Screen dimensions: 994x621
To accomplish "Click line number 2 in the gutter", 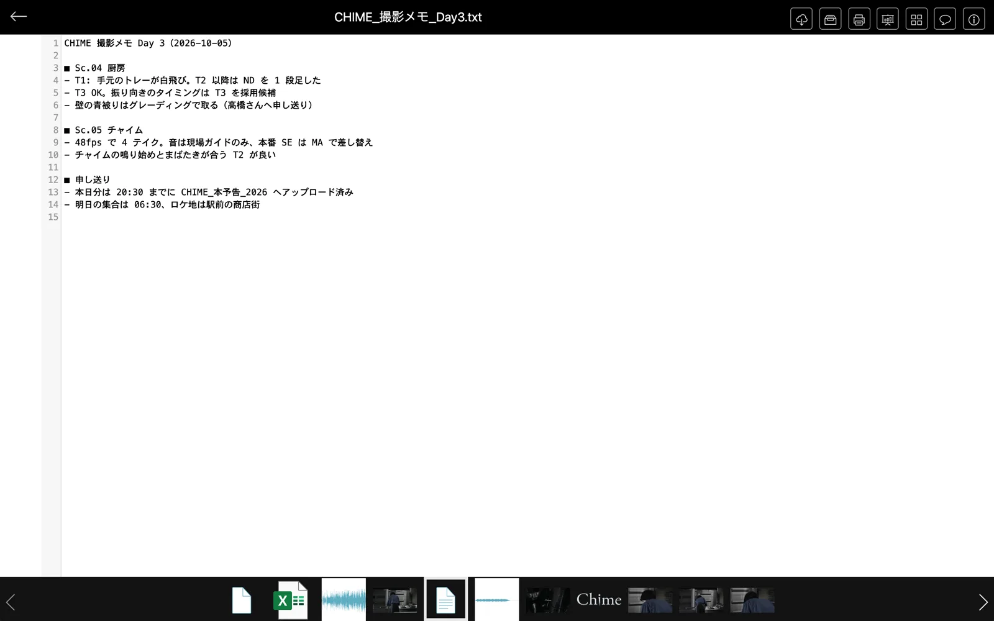I will [56, 55].
